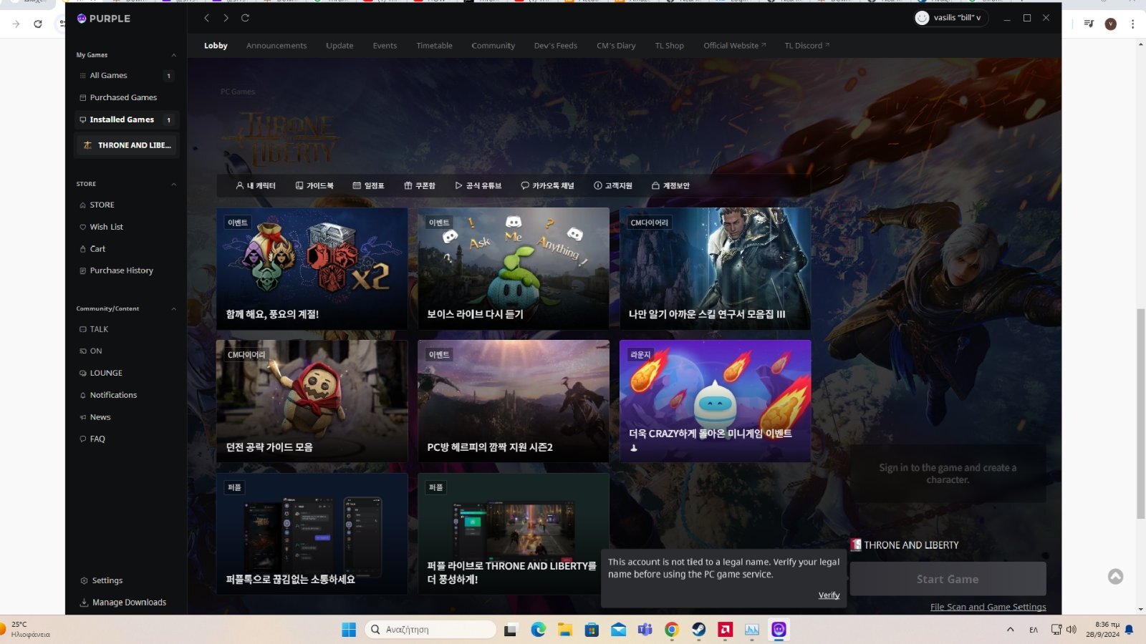The image size is (1146, 644).
Task: Open the x2 season event card
Action: (x=312, y=269)
